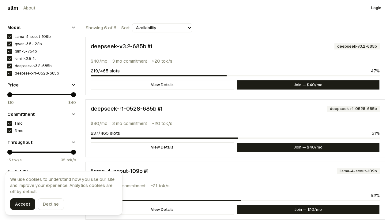Click the deepseek-v3.2-685b model tag
This screenshot has height=220, width=392.
coord(357,46)
